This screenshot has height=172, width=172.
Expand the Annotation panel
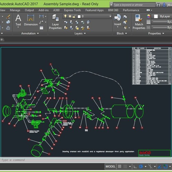pyautogui.click(x=30, y=33)
